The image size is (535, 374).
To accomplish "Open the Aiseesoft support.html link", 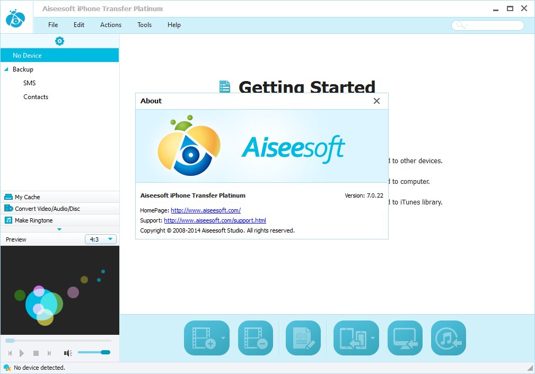I will point(215,220).
